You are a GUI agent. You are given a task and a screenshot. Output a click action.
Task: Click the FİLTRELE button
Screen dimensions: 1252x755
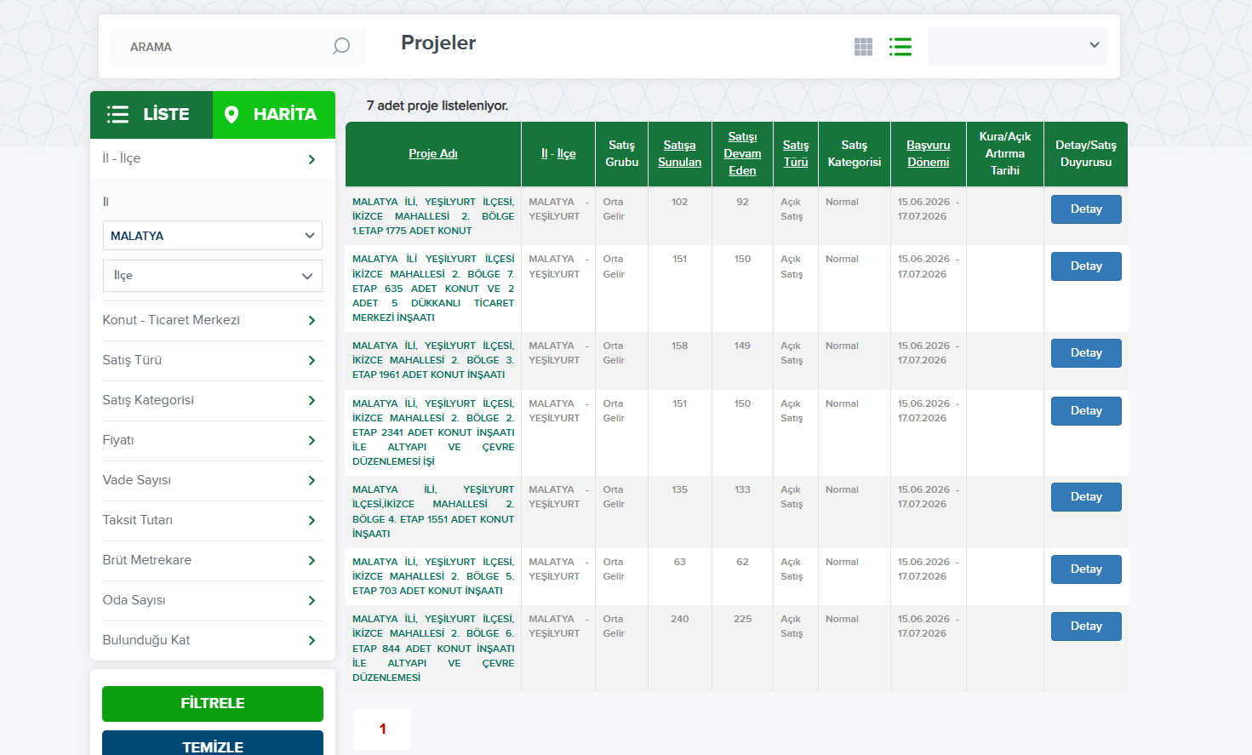click(x=213, y=704)
